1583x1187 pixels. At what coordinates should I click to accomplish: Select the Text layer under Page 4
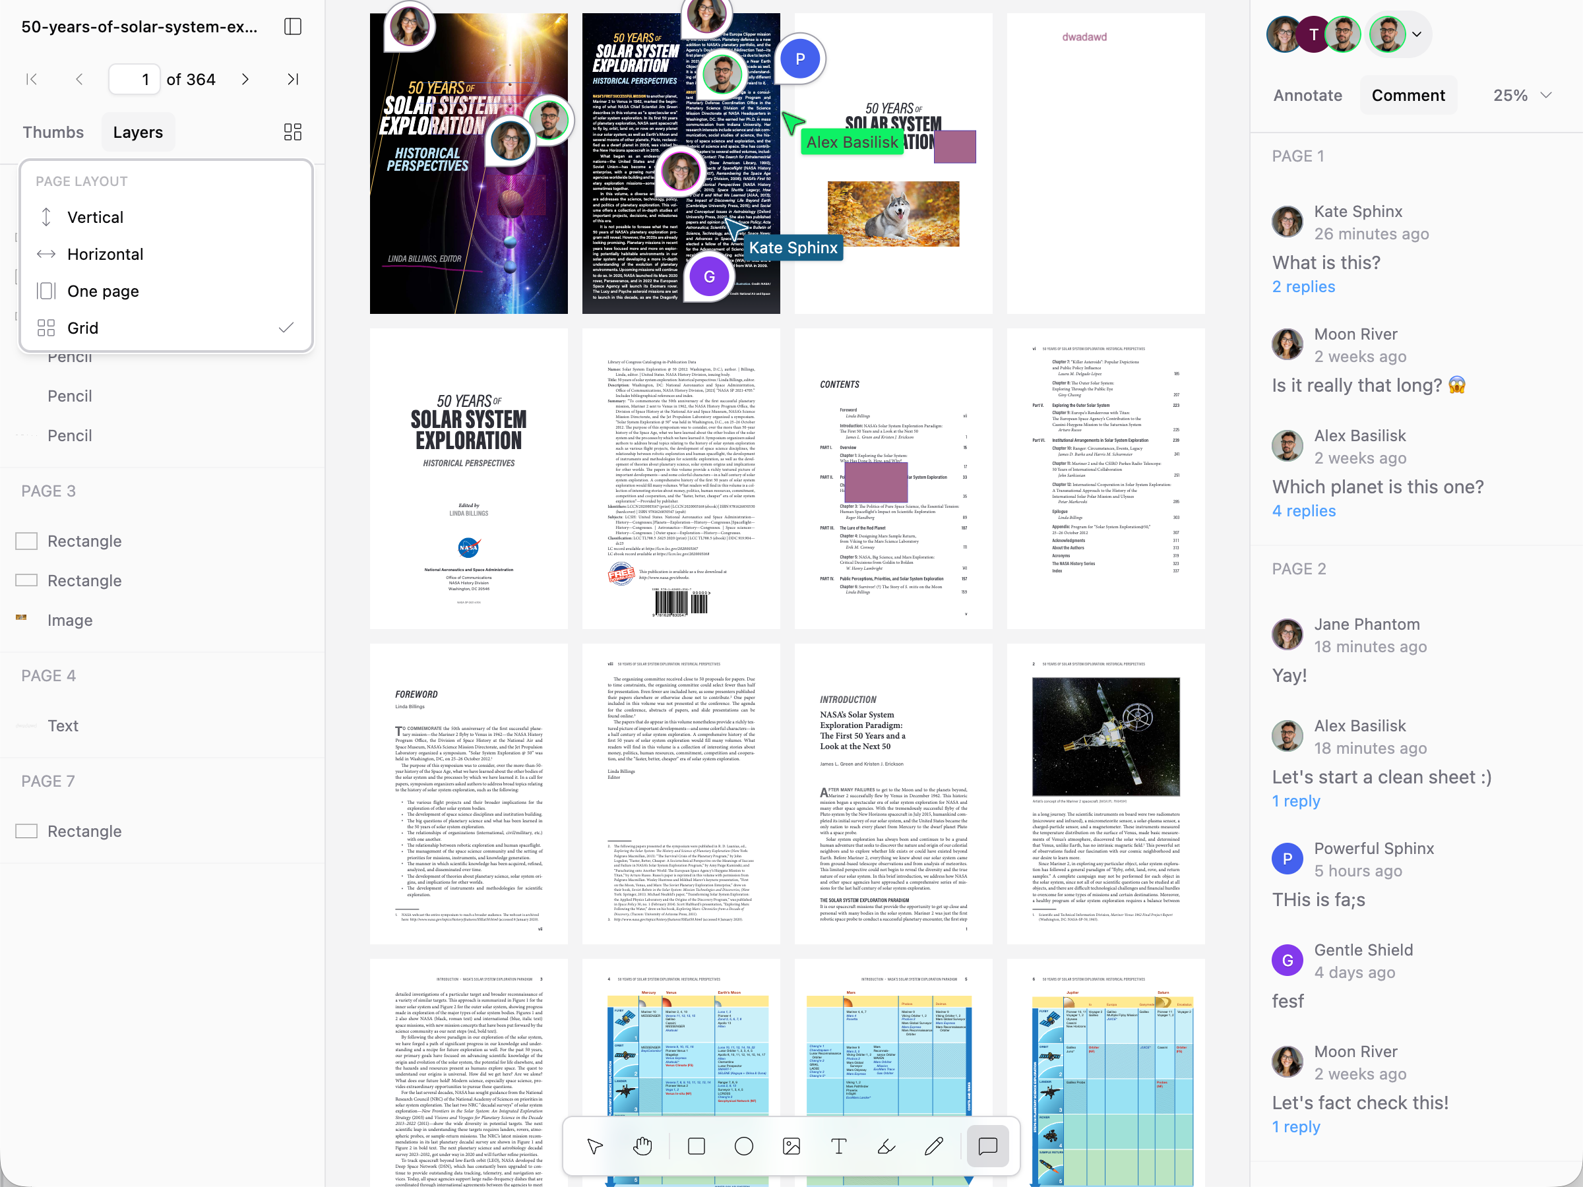coord(162,725)
